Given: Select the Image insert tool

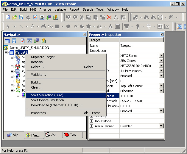Looking at the screenshot, I should pyautogui.click(x=118, y=26).
